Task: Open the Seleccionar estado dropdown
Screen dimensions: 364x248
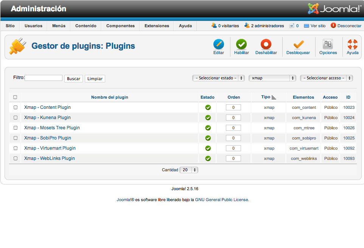Action: 218,78
